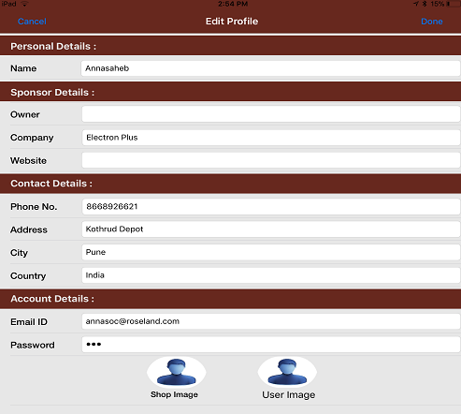Screen dimensions: 461x414
Task: Focus the Password field
Action: 271,345
